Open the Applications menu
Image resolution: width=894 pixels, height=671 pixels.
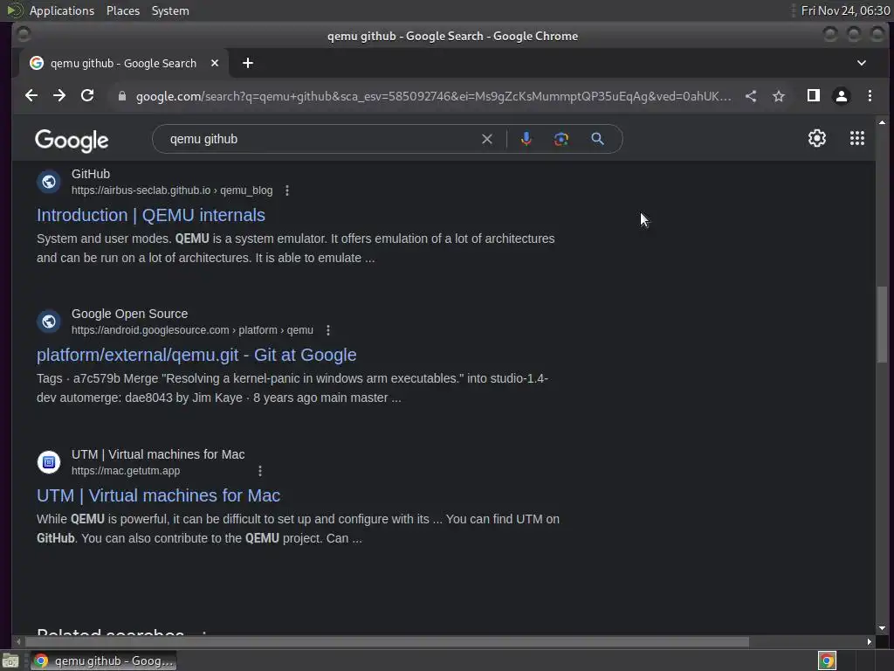(62, 10)
